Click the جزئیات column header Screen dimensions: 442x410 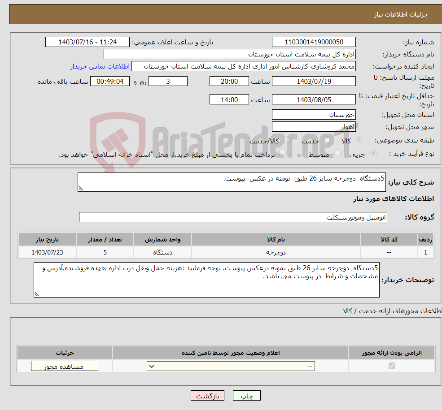(65, 353)
